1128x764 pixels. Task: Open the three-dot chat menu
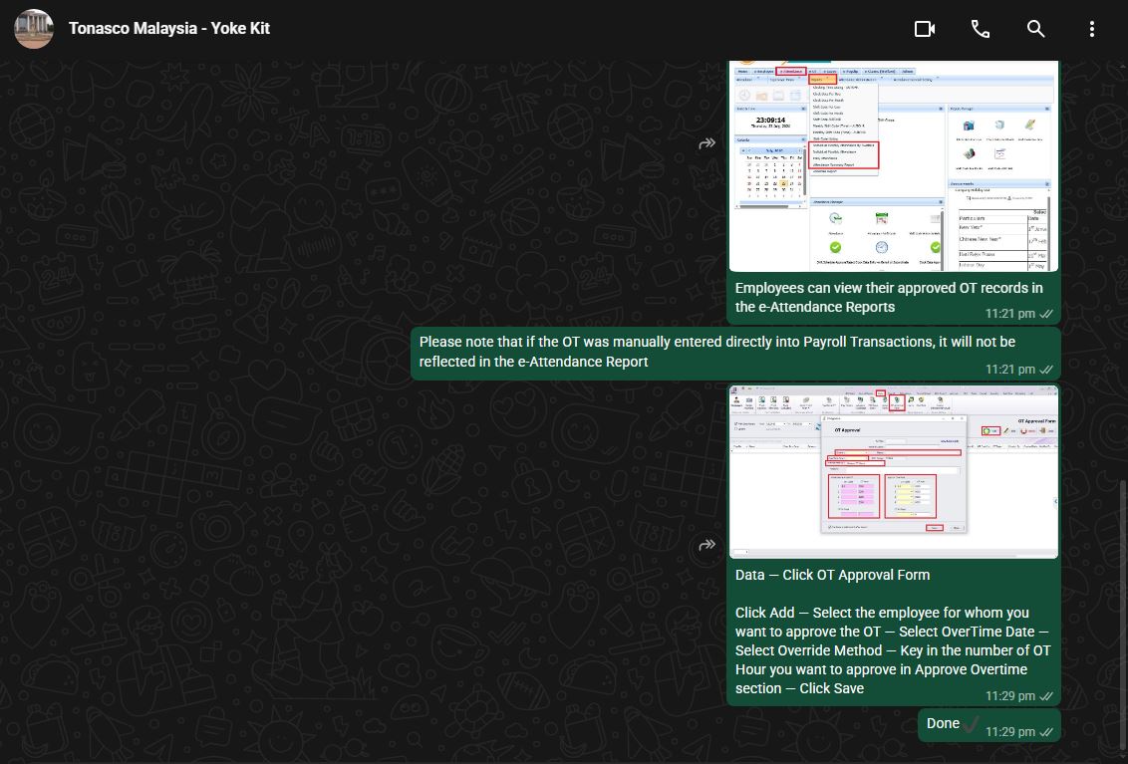1091,29
